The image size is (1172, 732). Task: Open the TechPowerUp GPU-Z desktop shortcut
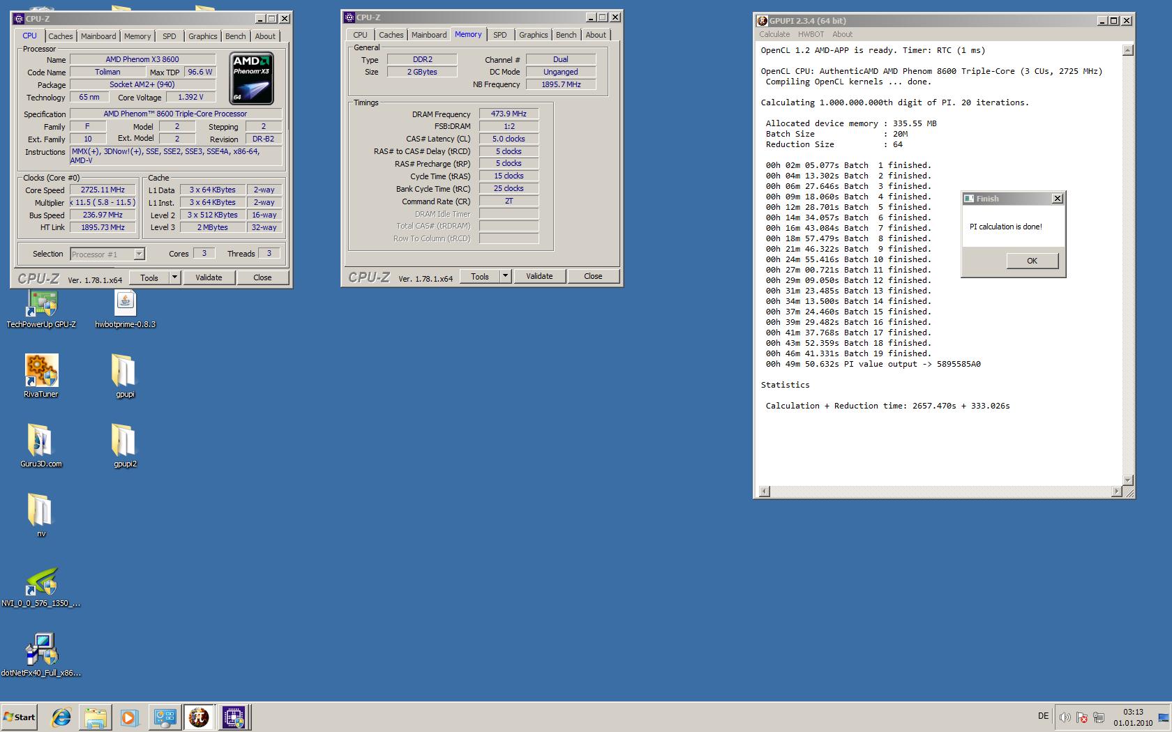click(41, 308)
